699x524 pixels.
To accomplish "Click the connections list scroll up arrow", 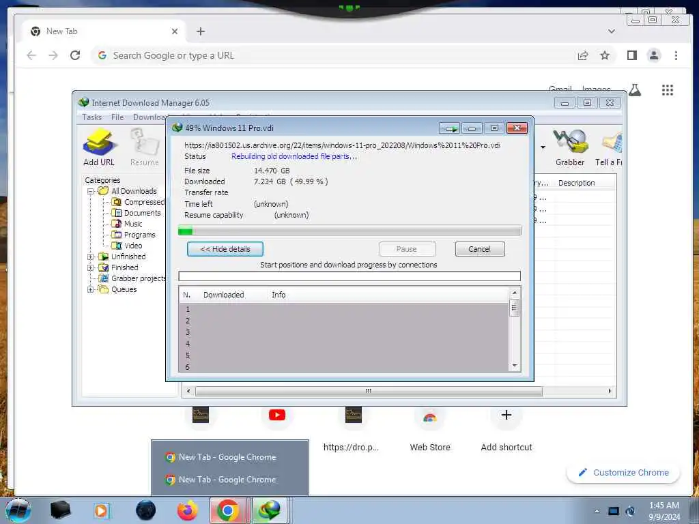I will 515,293.
